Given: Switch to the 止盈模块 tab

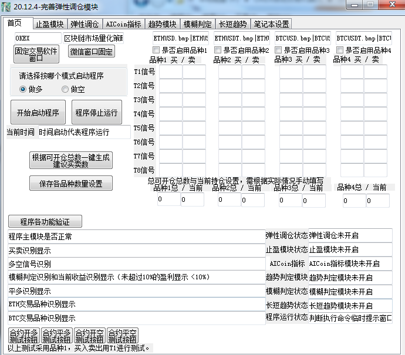Looking at the screenshot, I should 49,24.
